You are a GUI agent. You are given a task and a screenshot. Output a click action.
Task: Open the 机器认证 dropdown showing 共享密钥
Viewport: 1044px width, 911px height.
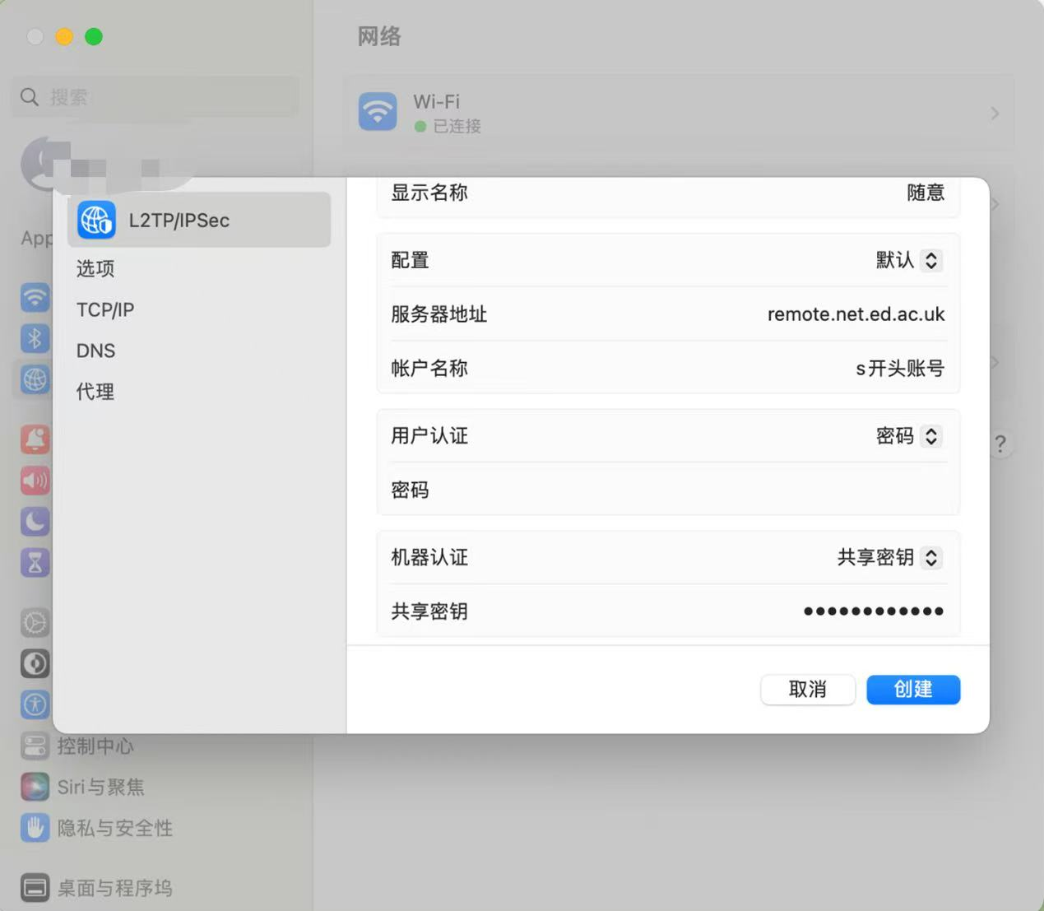pyautogui.click(x=889, y=558)
